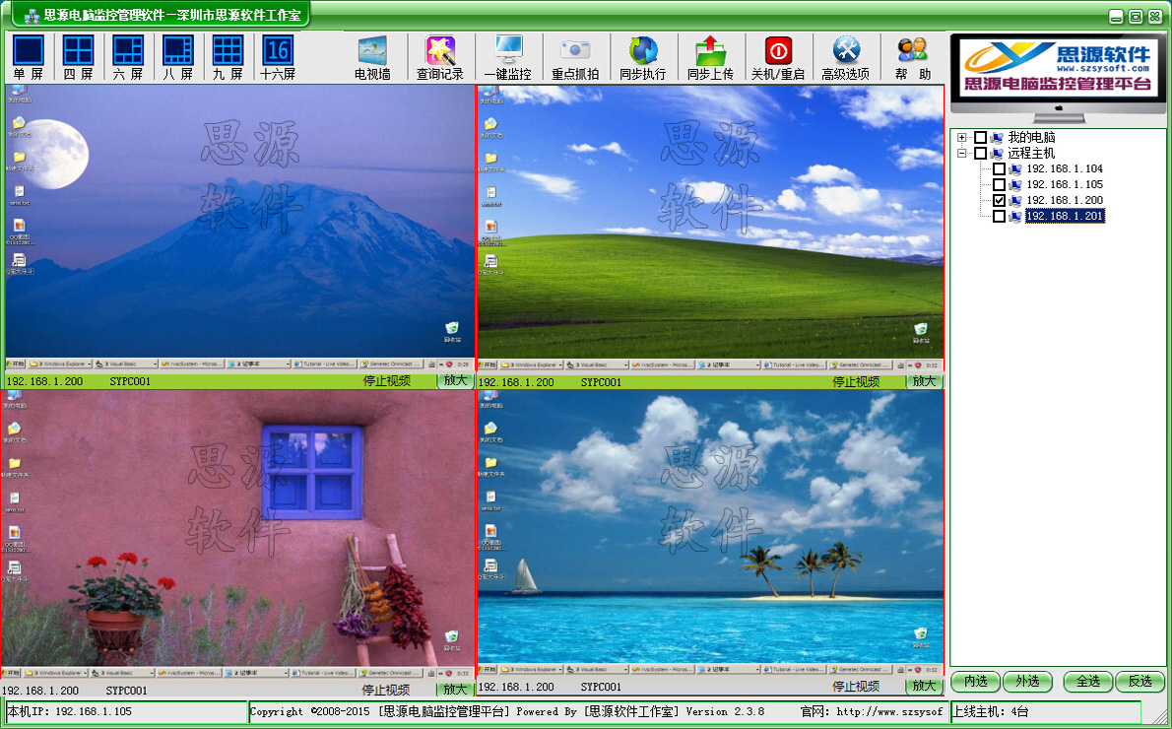Open 高级选项 advanced options
This screenshot has width=1172, height=729.
click(x=846, y=56)
